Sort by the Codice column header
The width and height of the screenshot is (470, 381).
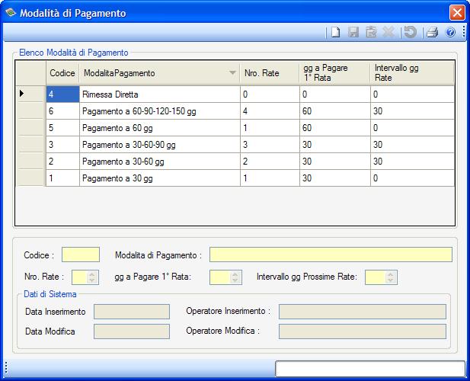[62, 73]
